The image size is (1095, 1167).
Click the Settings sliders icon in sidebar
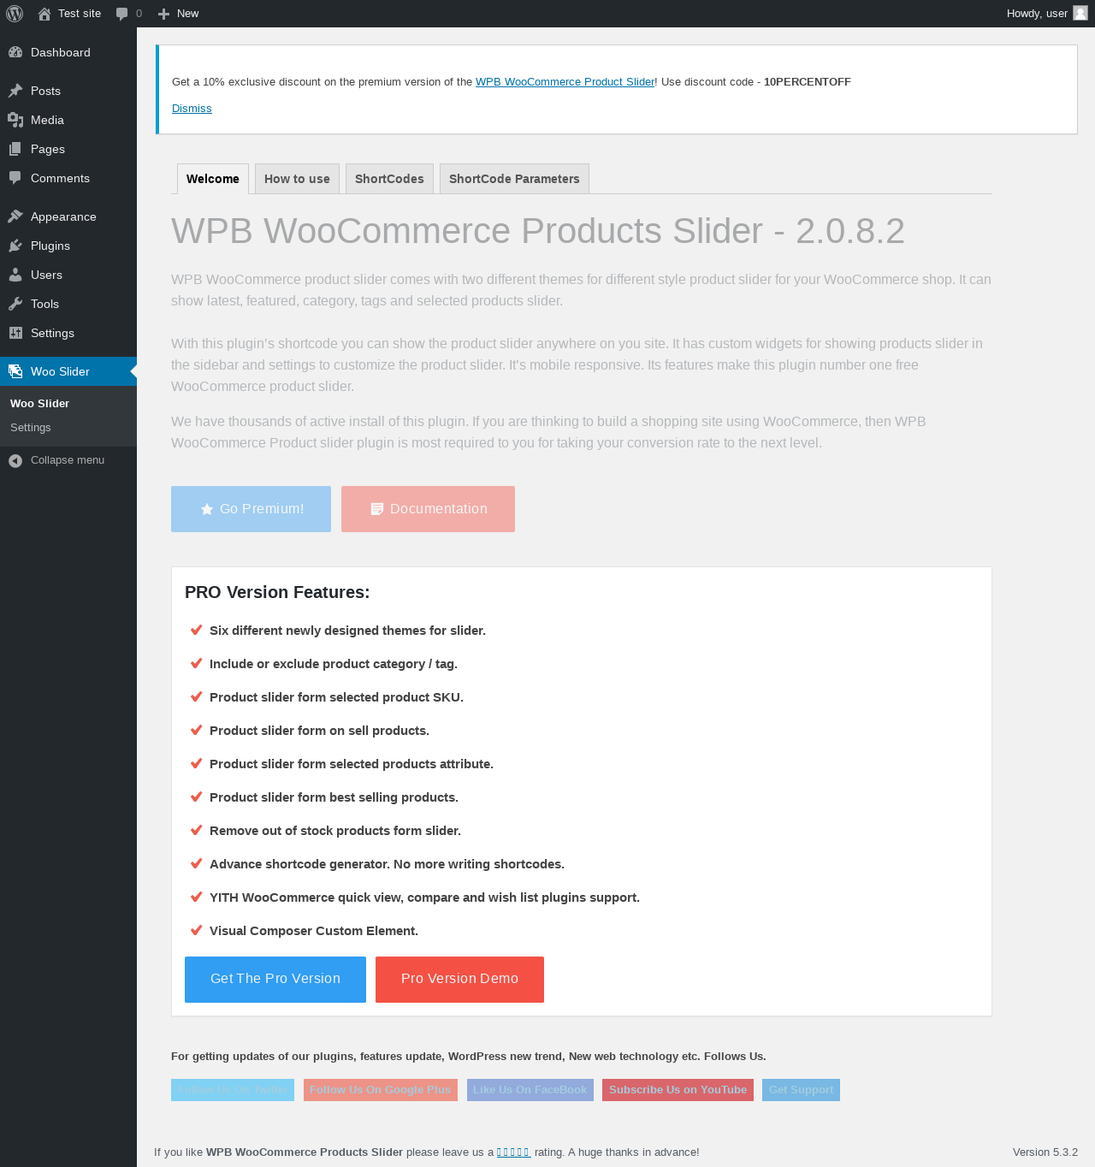[15, 333]
